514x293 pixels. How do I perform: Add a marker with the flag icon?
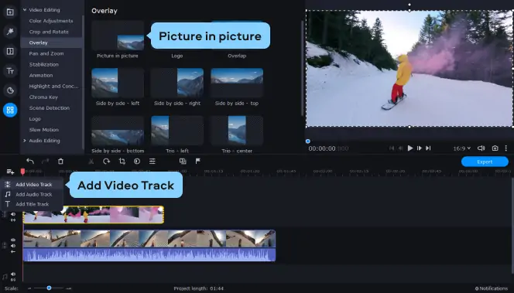coord(198,161)
